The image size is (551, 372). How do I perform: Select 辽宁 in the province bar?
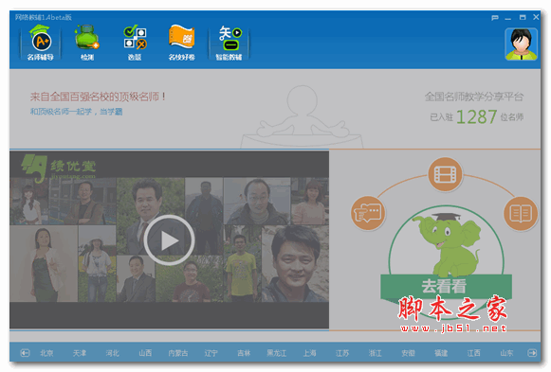(x=211, y=353)
